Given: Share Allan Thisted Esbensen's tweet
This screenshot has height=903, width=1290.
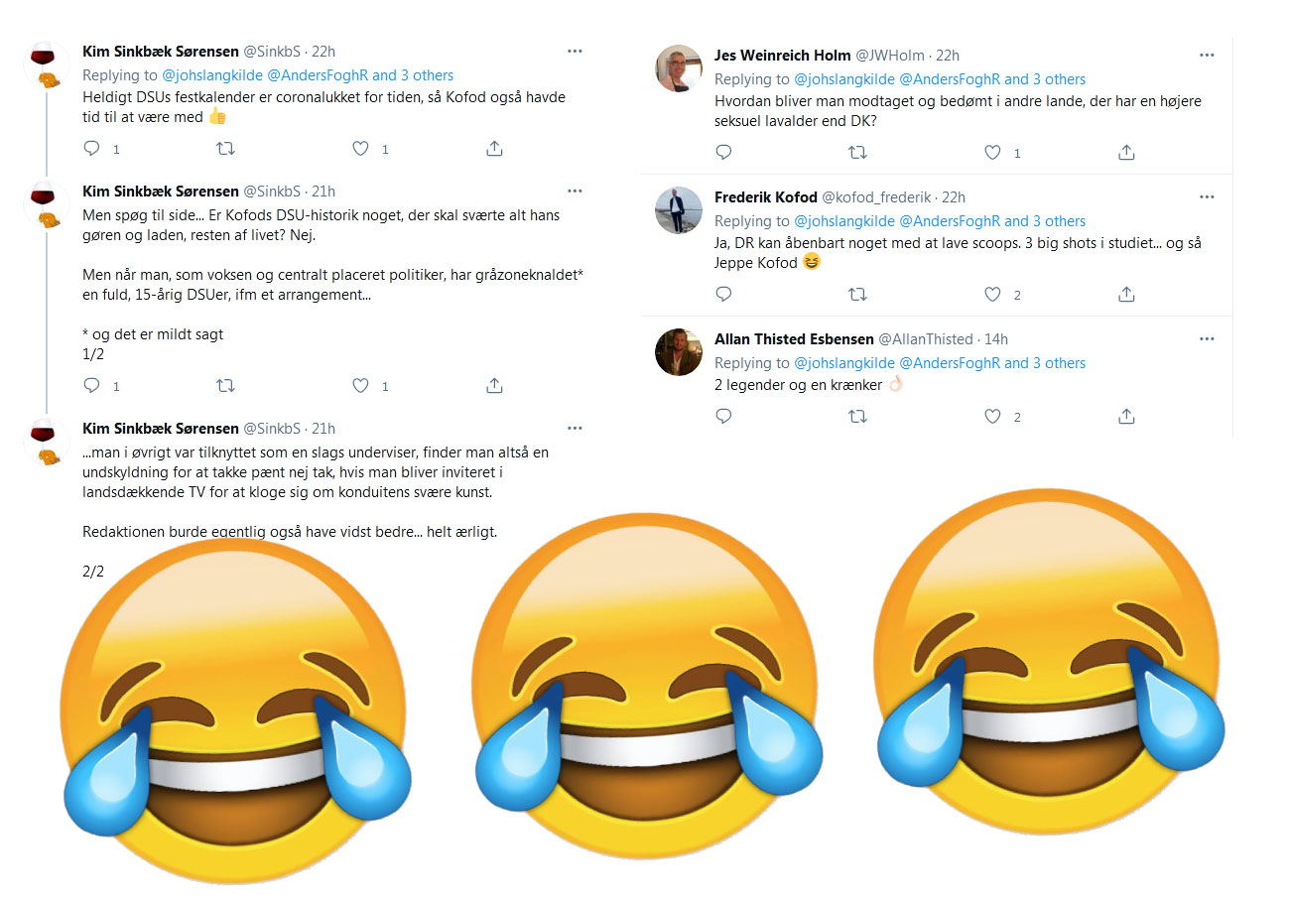Looking at the screenshot, I should click(x=1126, y=417).
